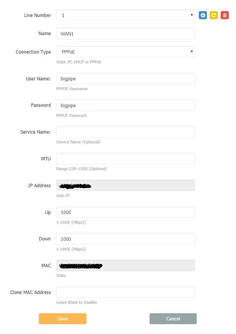Cancel the WAN settings changes

[173, 319]
